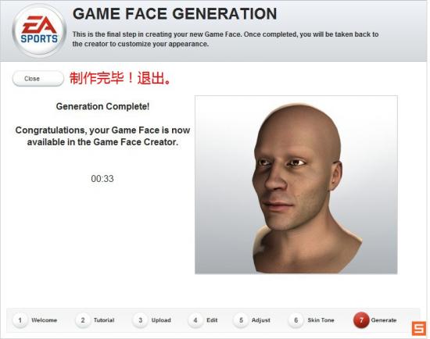Go to the Skin Tone step
430x339 pixels.
321,320
